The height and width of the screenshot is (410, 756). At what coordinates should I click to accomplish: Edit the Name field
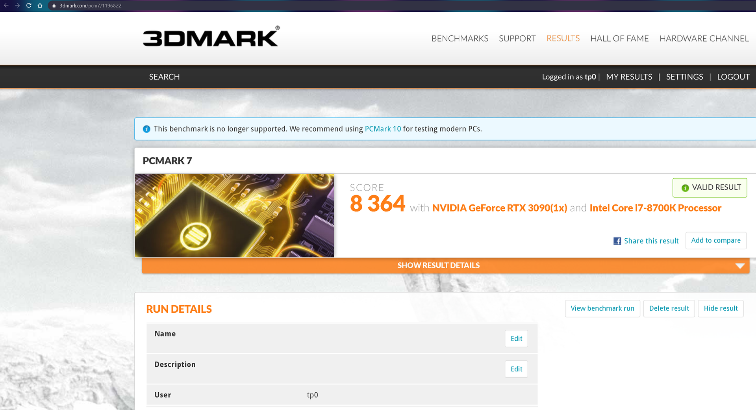pos(516,339)
